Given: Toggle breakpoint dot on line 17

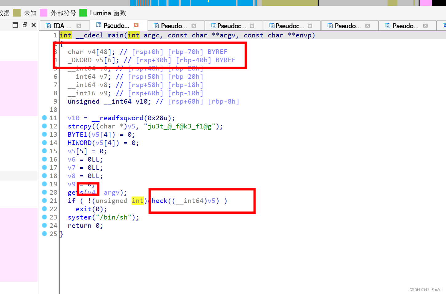Looking at the screenshot, I should pos(44,167).
